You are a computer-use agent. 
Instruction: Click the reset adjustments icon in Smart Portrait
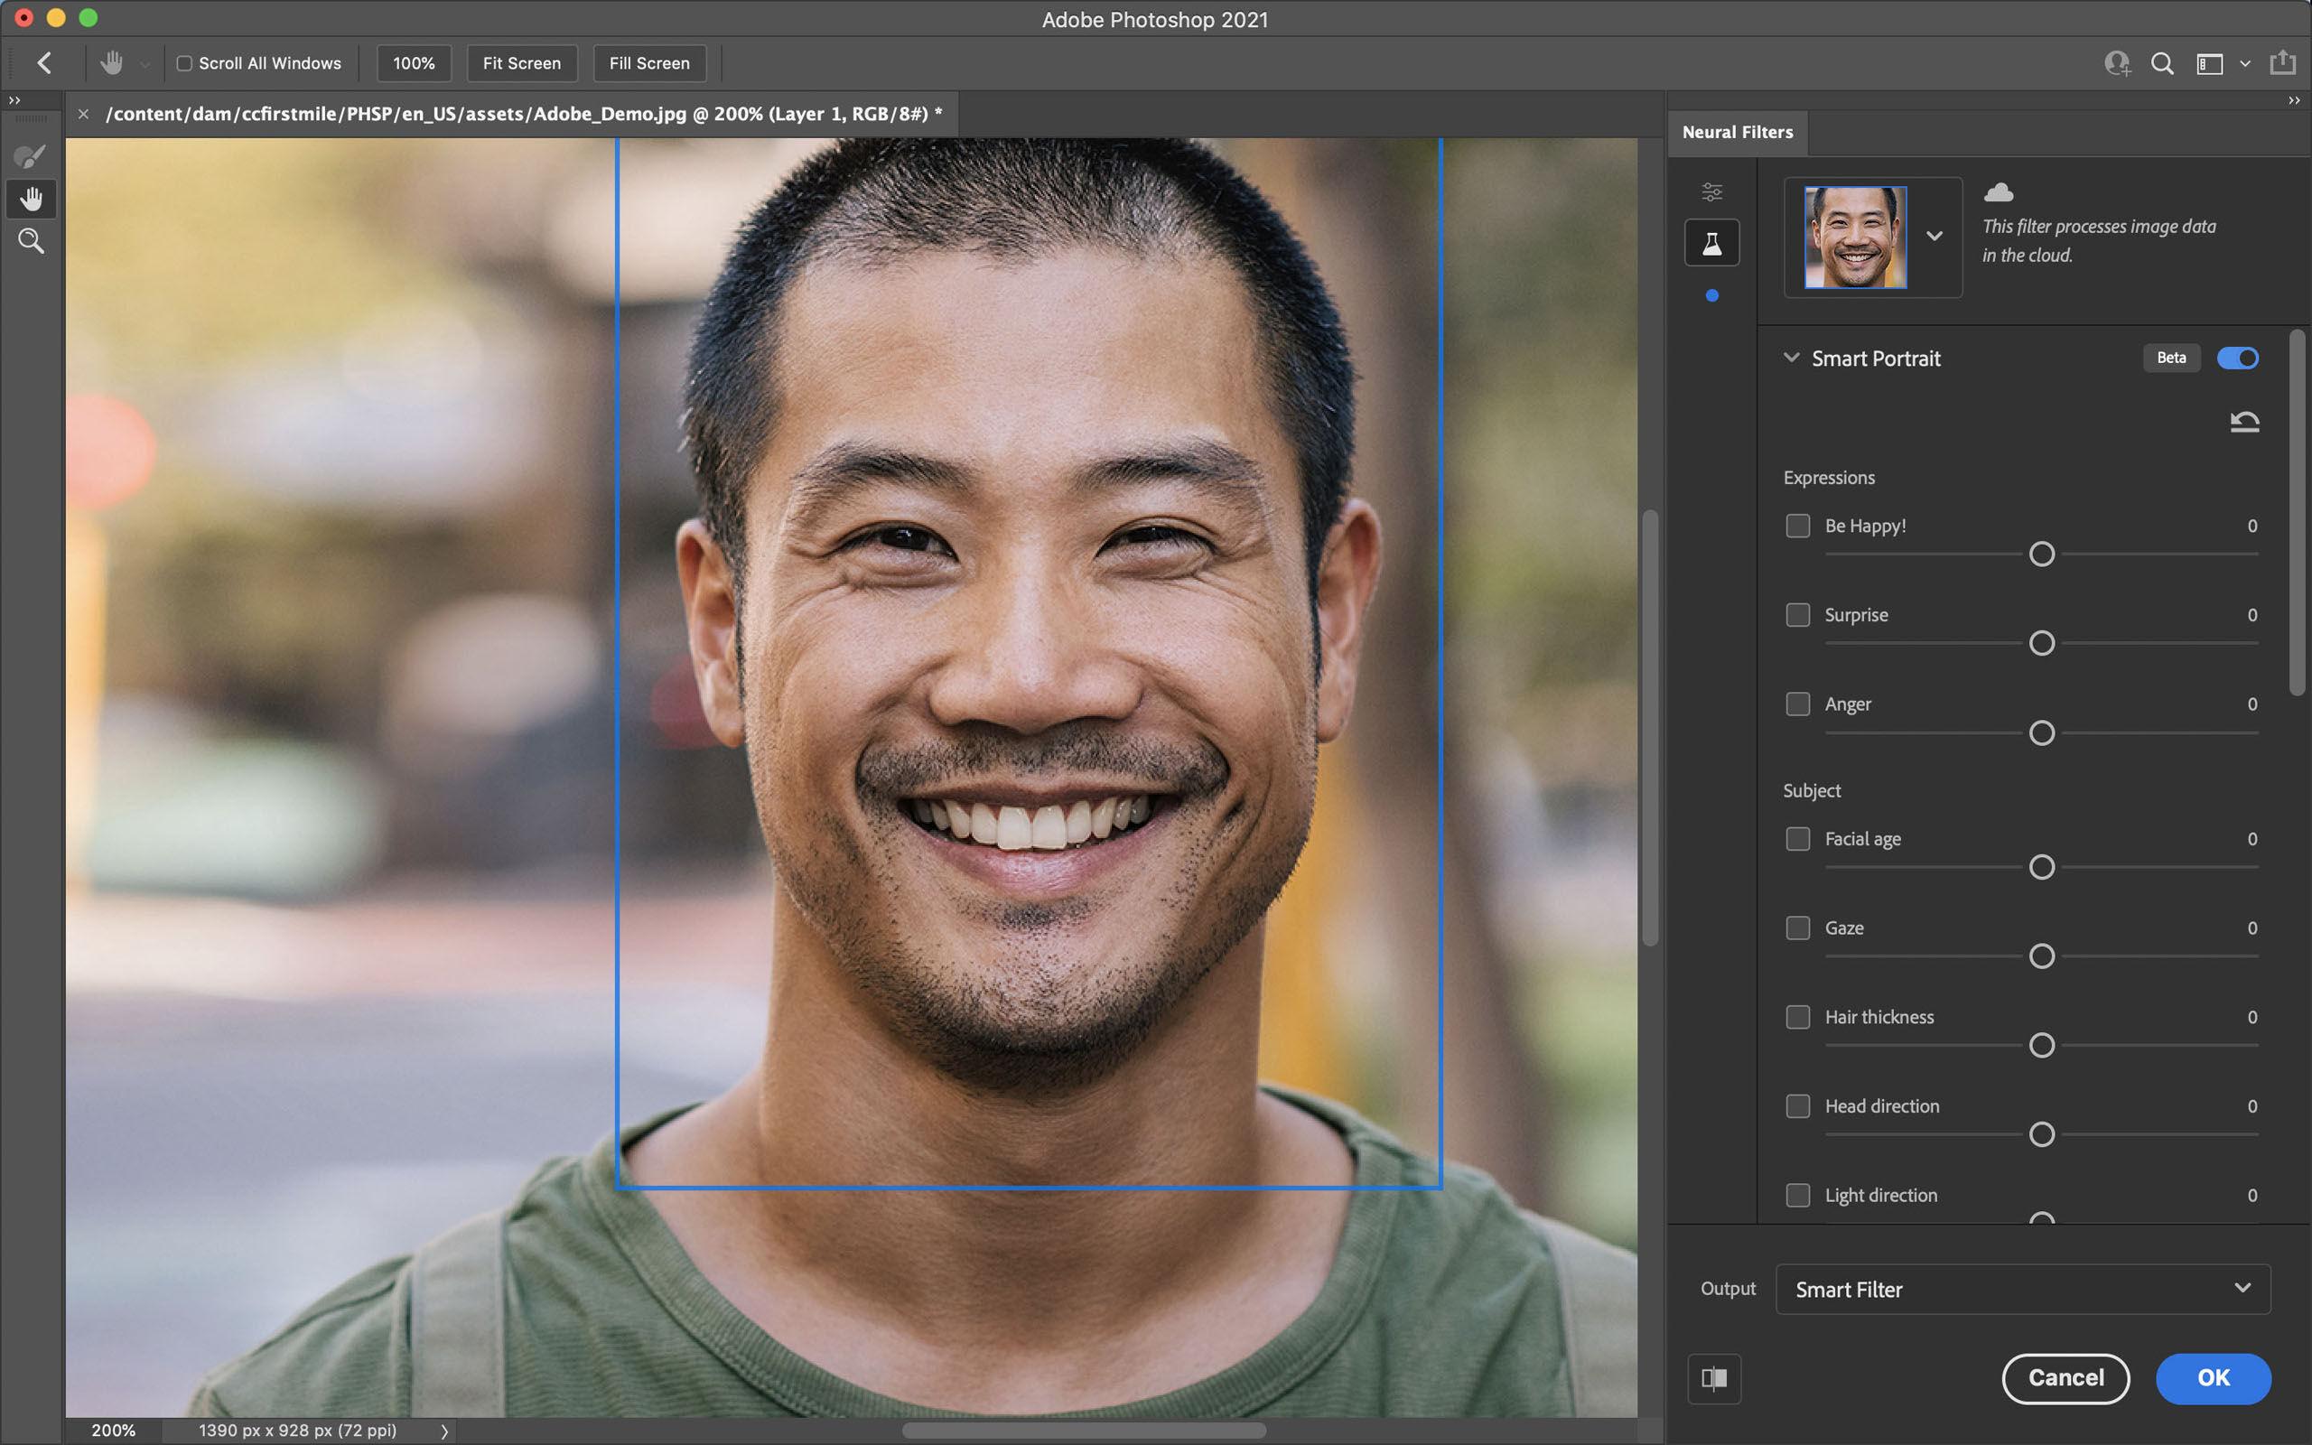point(2243,421)
